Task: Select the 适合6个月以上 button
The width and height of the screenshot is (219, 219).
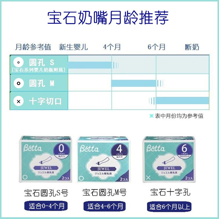Action: [169, 207]
